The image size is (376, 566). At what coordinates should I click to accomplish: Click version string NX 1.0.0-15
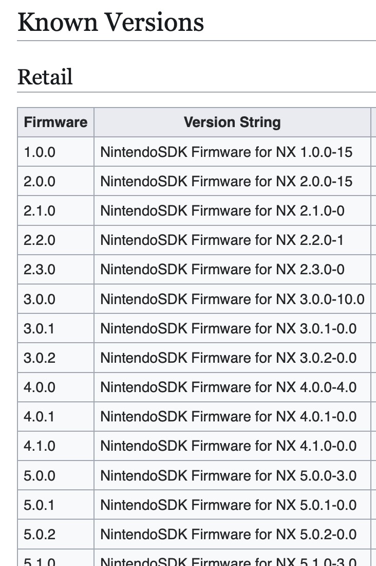pyautogui.click(x=226, y=152)
